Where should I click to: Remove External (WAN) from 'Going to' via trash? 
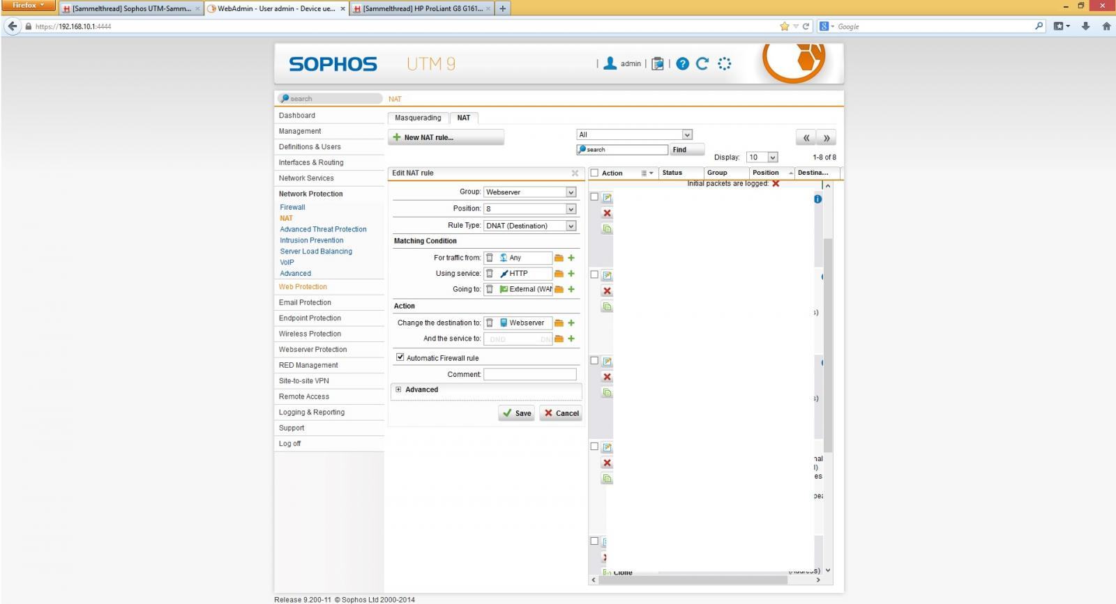[x=490, y=289]
